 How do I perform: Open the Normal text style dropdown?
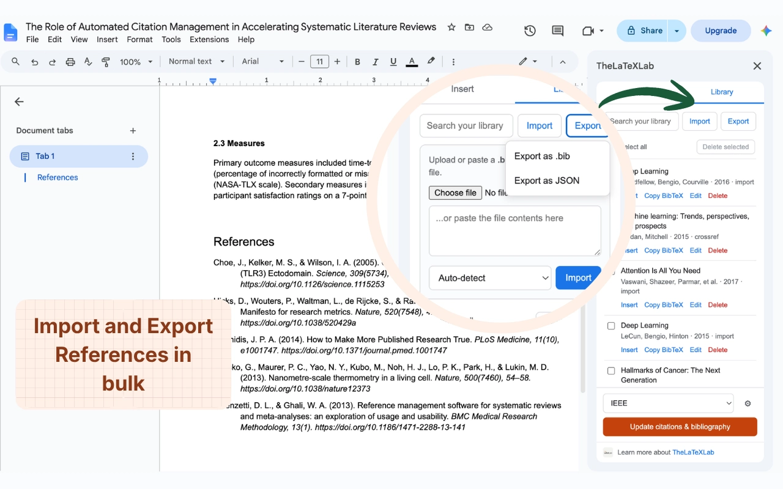[196, 62]
